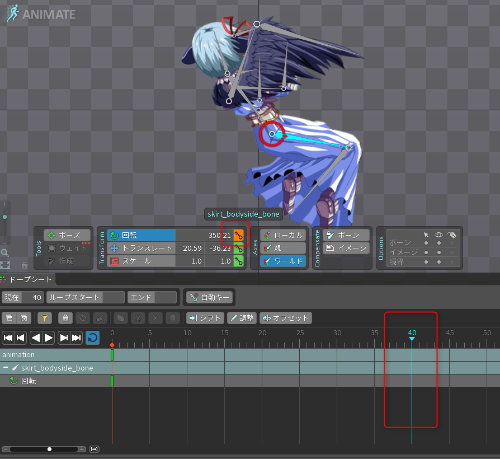
Task: Select the 作成 (Create) tool
Action: click(x=67, y=261)
